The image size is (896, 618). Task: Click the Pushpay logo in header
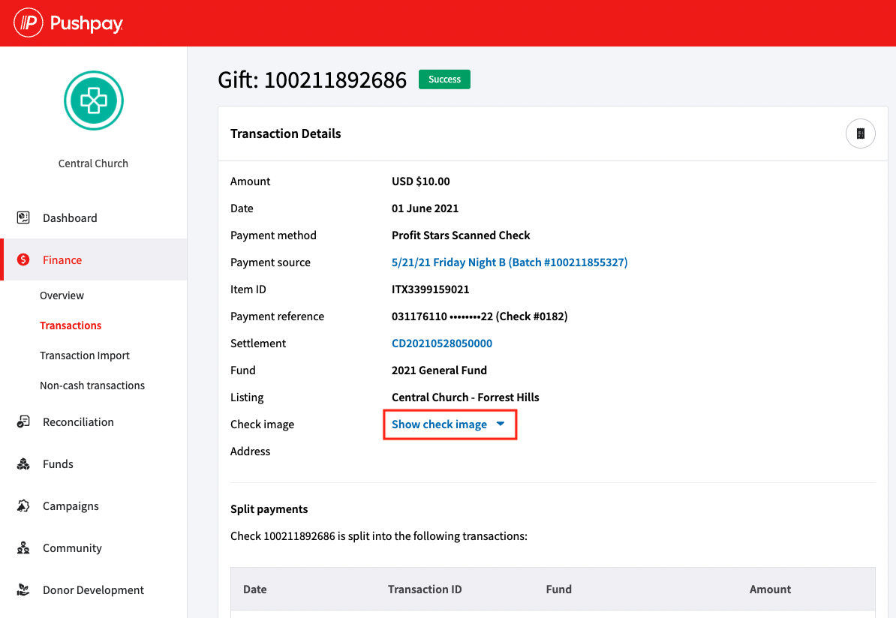(68, 23)
